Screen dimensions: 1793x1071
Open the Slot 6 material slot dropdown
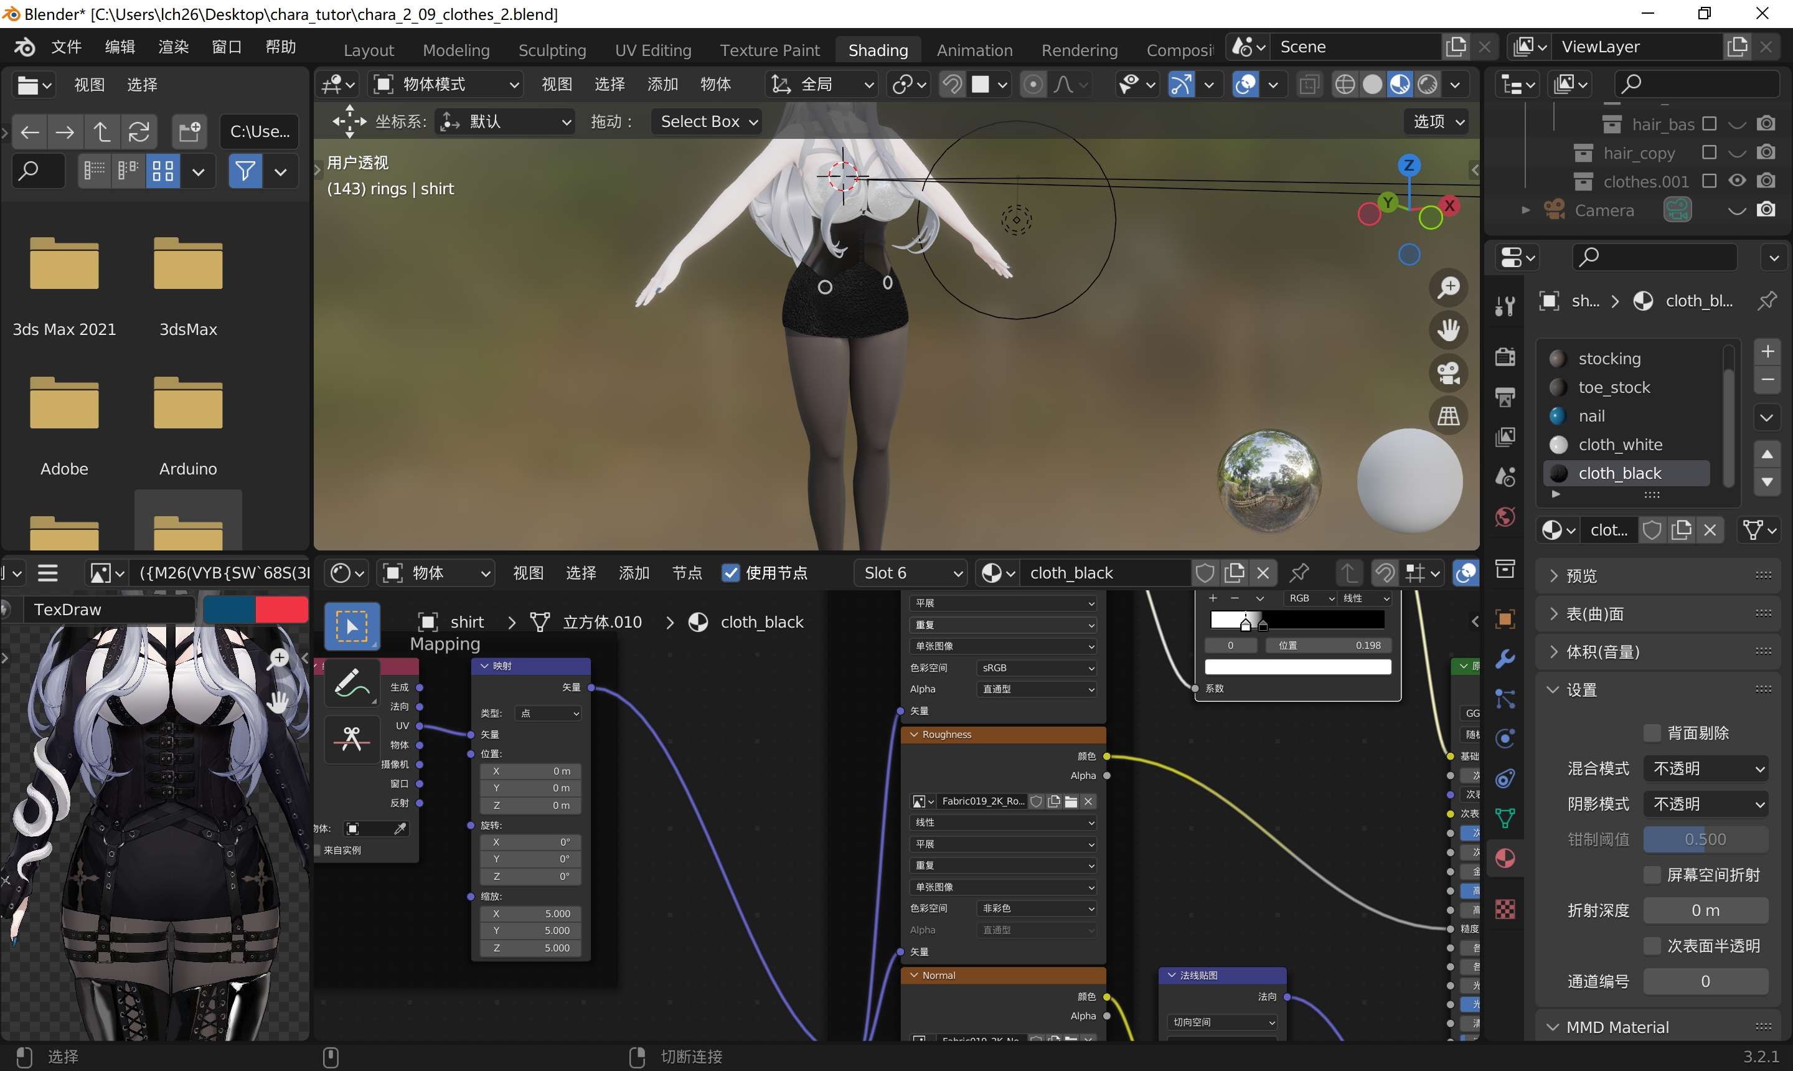pyautogui.click(x=913, y=573)
